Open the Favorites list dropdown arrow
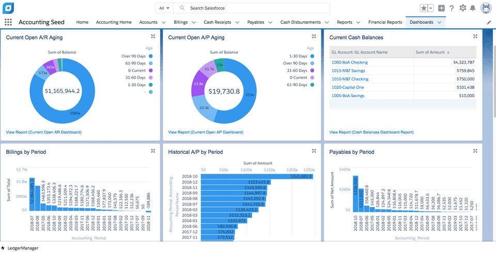The image size is (496, 254). coord(431,8)
